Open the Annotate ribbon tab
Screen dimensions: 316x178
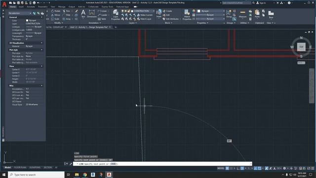(31, 6)
